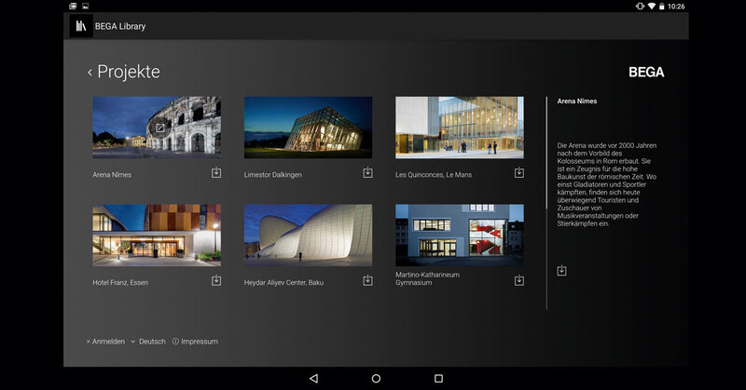The height and width of the screenshot is (390, 746).
Task: Click the Arena Nîmes label under its thumbnail
Action: (x=112, y=174)
